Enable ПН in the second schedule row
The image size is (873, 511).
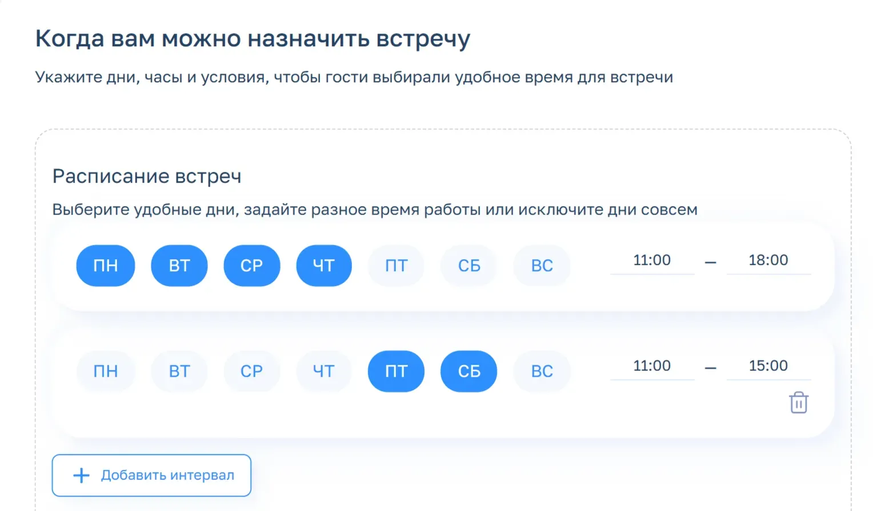(106, 371)
